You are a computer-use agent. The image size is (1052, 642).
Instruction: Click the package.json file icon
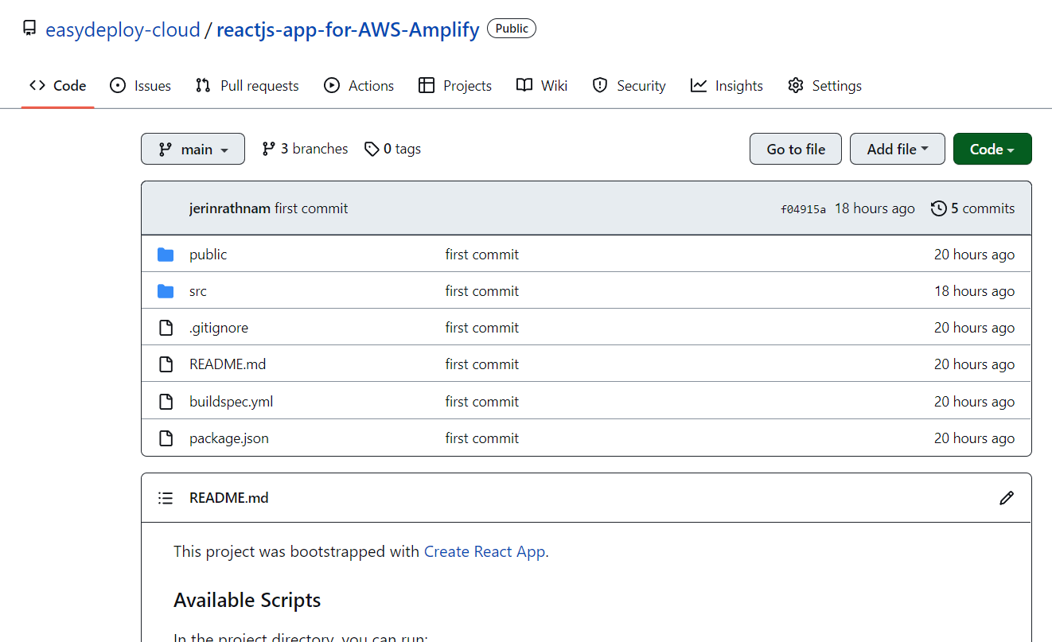pyautogui.click(x=166, y=438)
